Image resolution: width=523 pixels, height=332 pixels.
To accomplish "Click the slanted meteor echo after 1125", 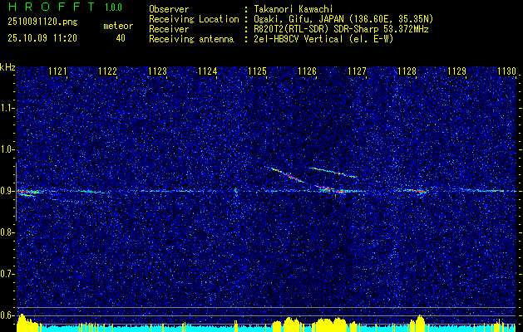I will [x=288, y=175].
